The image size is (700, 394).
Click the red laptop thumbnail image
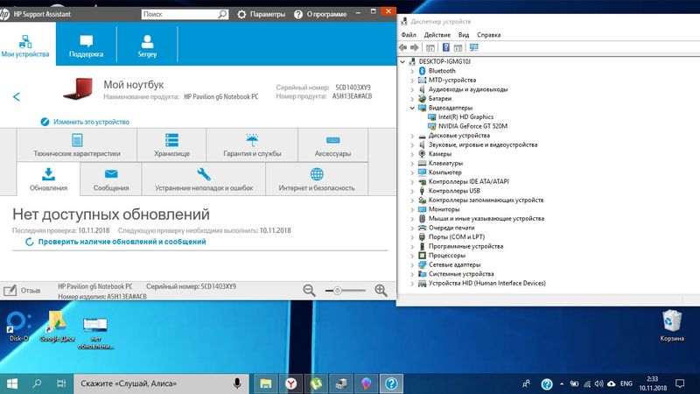click(78, 88)
